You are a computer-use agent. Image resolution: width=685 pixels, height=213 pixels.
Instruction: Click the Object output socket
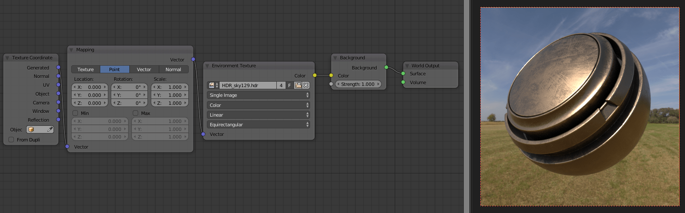(x=59, y=93)
